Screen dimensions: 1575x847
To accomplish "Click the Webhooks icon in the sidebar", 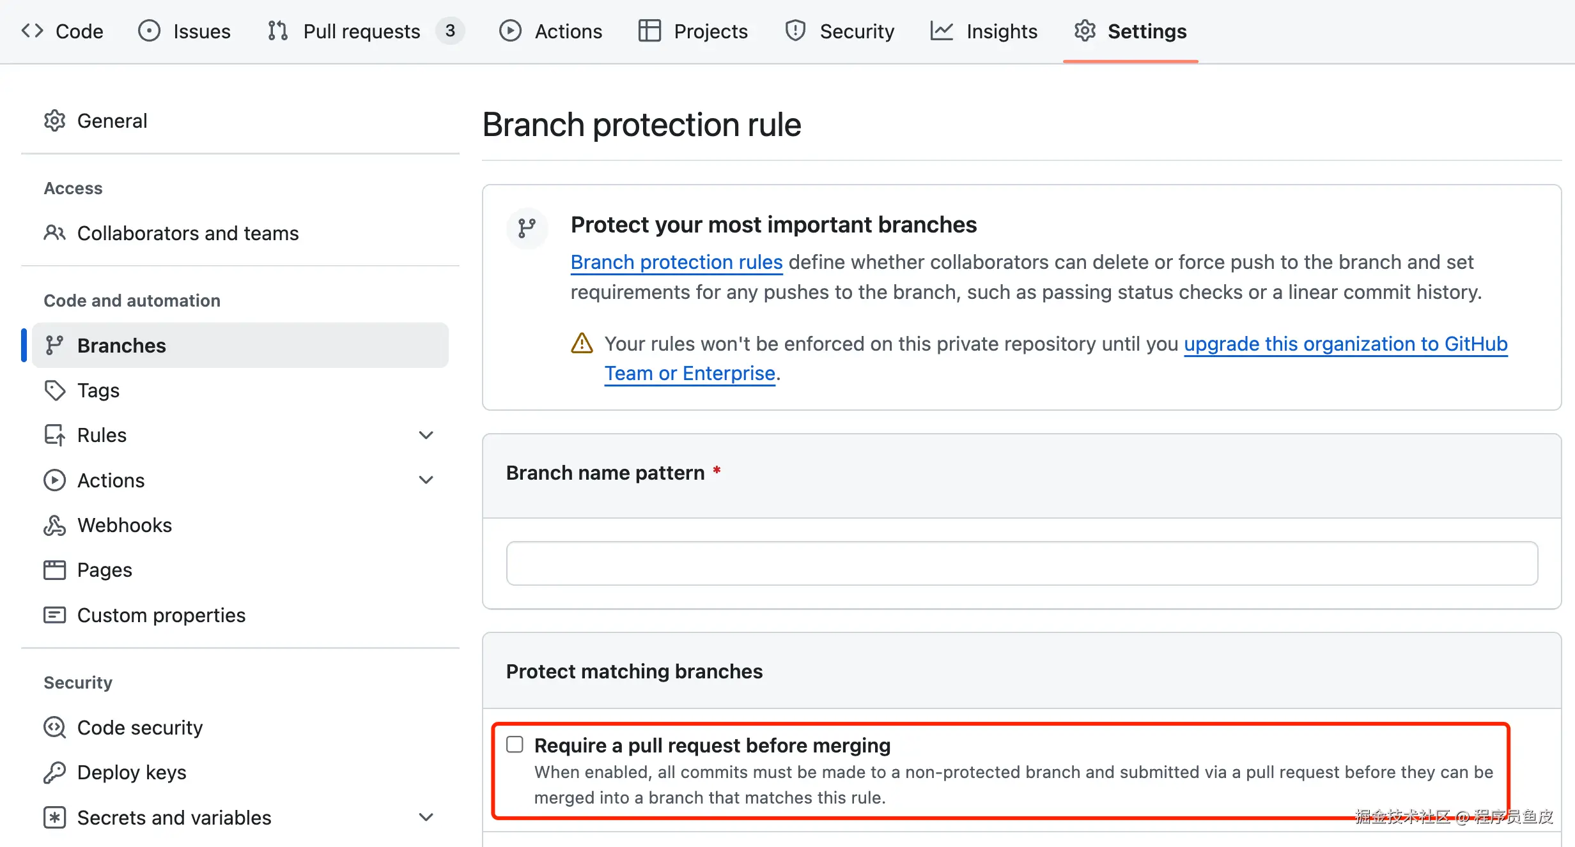I will [54, 525].
